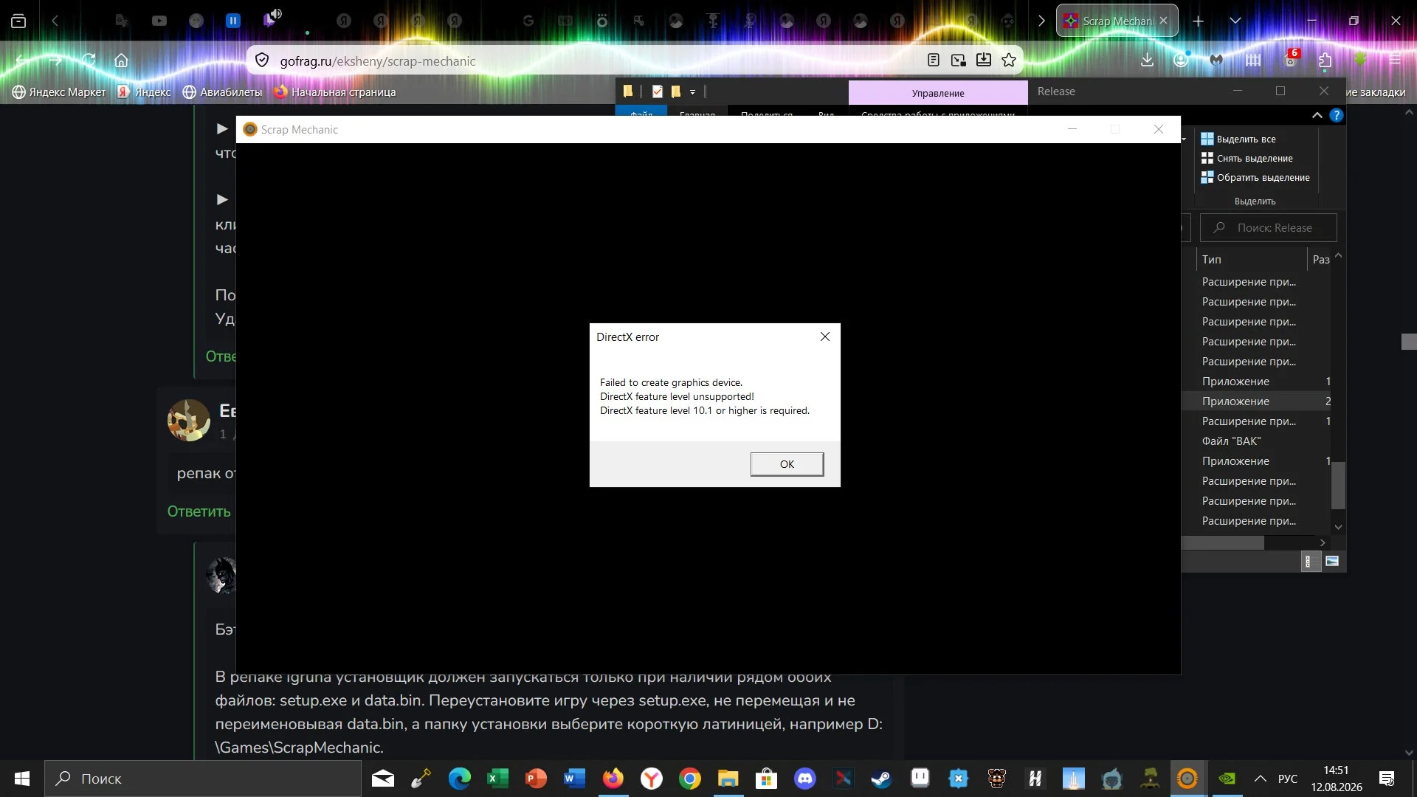1417x797 pixels.
Task: Open Explorer ribbon help icon
Action: tap(1336, 115)
